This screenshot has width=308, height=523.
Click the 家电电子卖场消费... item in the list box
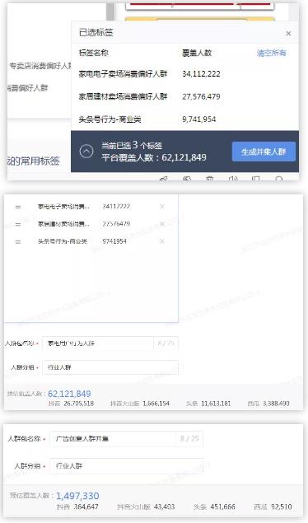pos(63,207)
